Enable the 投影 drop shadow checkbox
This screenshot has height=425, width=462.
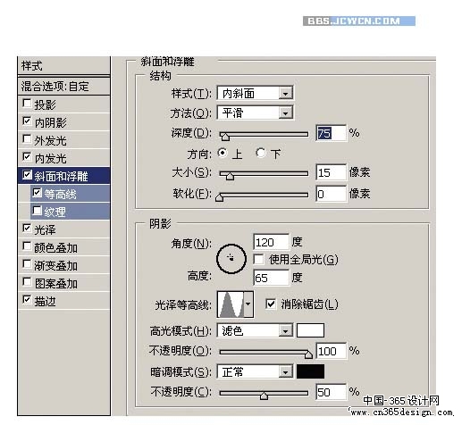pos(27,104)
